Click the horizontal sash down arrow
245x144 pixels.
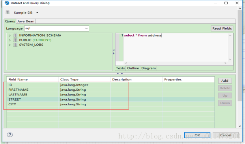click(122, 73)
